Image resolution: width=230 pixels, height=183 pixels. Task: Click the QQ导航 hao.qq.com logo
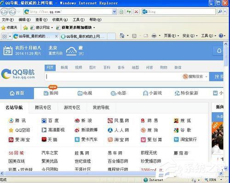coord(18,74)
